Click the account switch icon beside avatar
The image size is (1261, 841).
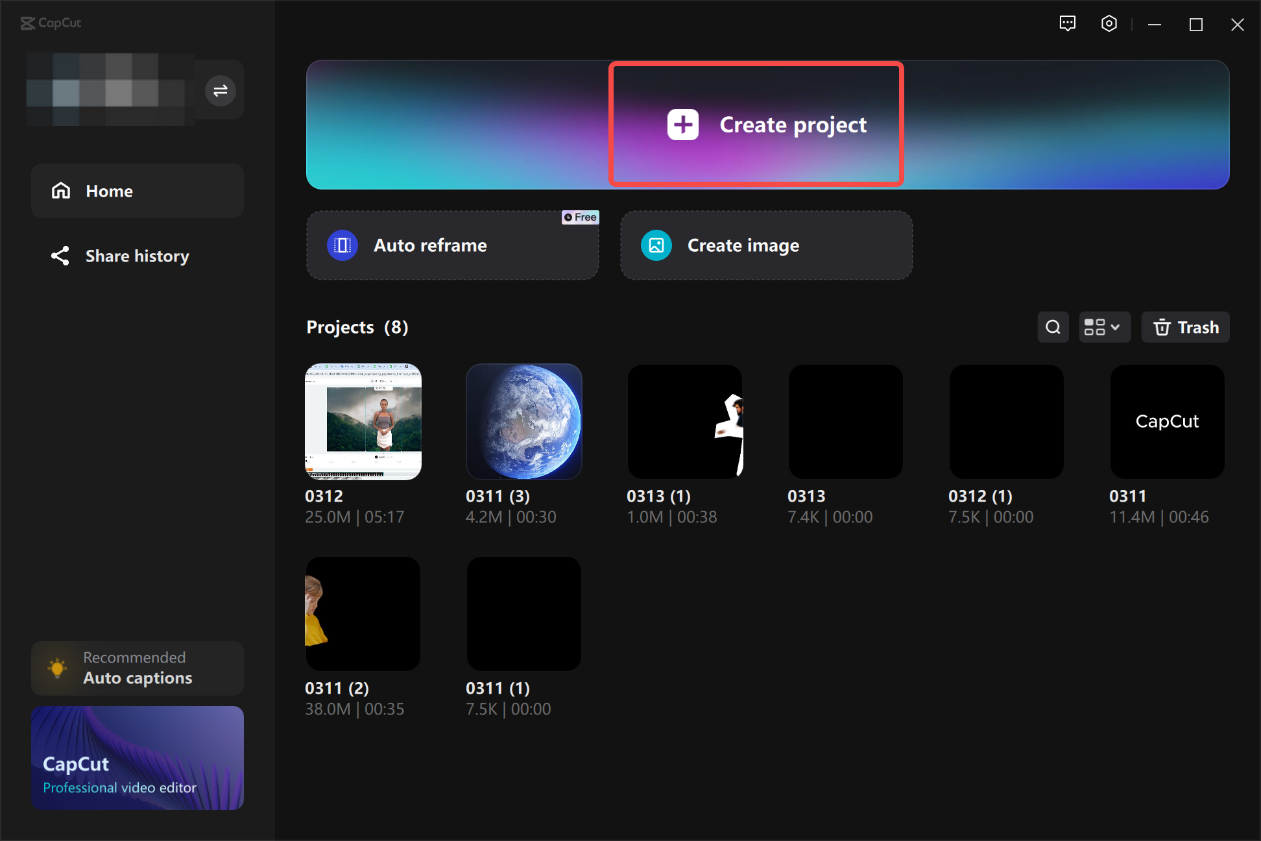[220, 90]
